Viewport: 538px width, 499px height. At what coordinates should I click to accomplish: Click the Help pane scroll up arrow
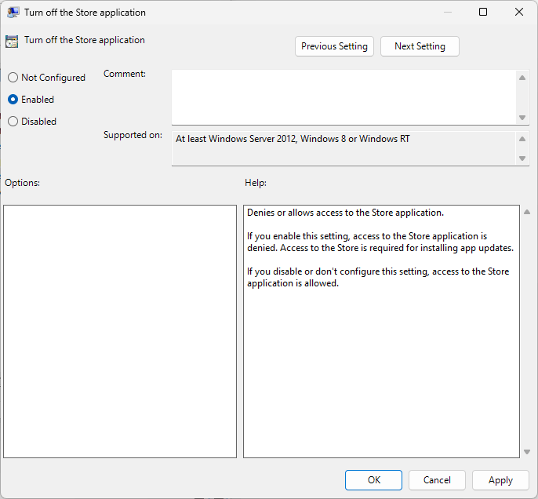coord(527,212)
